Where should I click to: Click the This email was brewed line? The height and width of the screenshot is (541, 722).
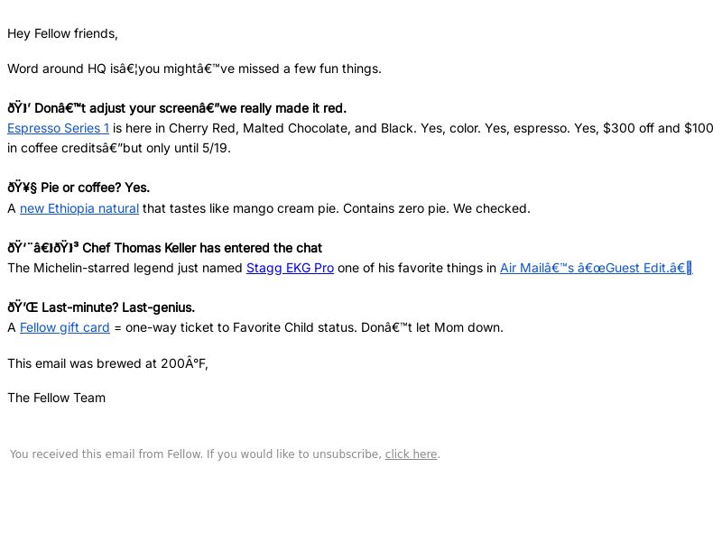pos(107,363)
